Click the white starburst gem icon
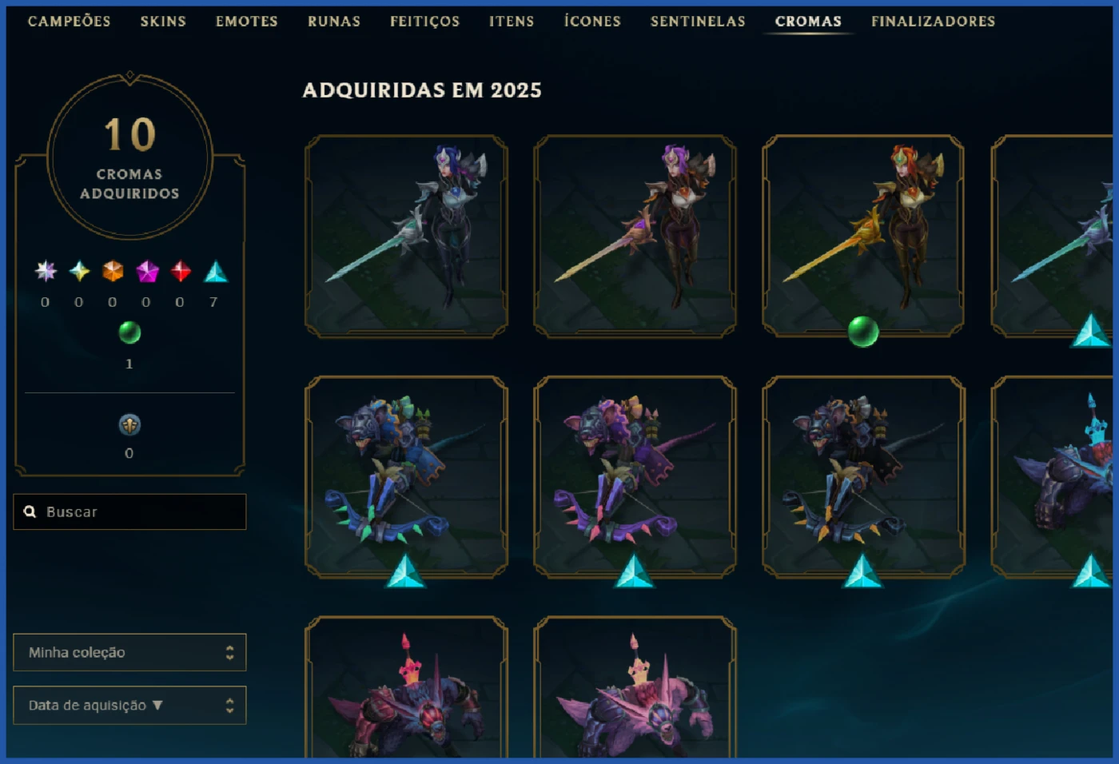The height and width of the screenshot is (764, 1119). pos(46,272)
